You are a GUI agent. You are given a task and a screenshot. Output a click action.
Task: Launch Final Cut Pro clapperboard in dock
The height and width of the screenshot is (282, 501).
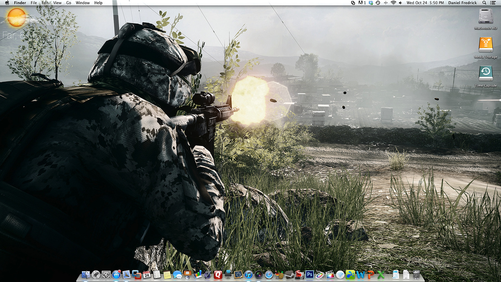click(330, 275)
